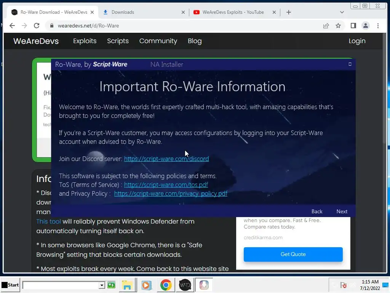Click the notification icon in the tray

click(385, 285)
